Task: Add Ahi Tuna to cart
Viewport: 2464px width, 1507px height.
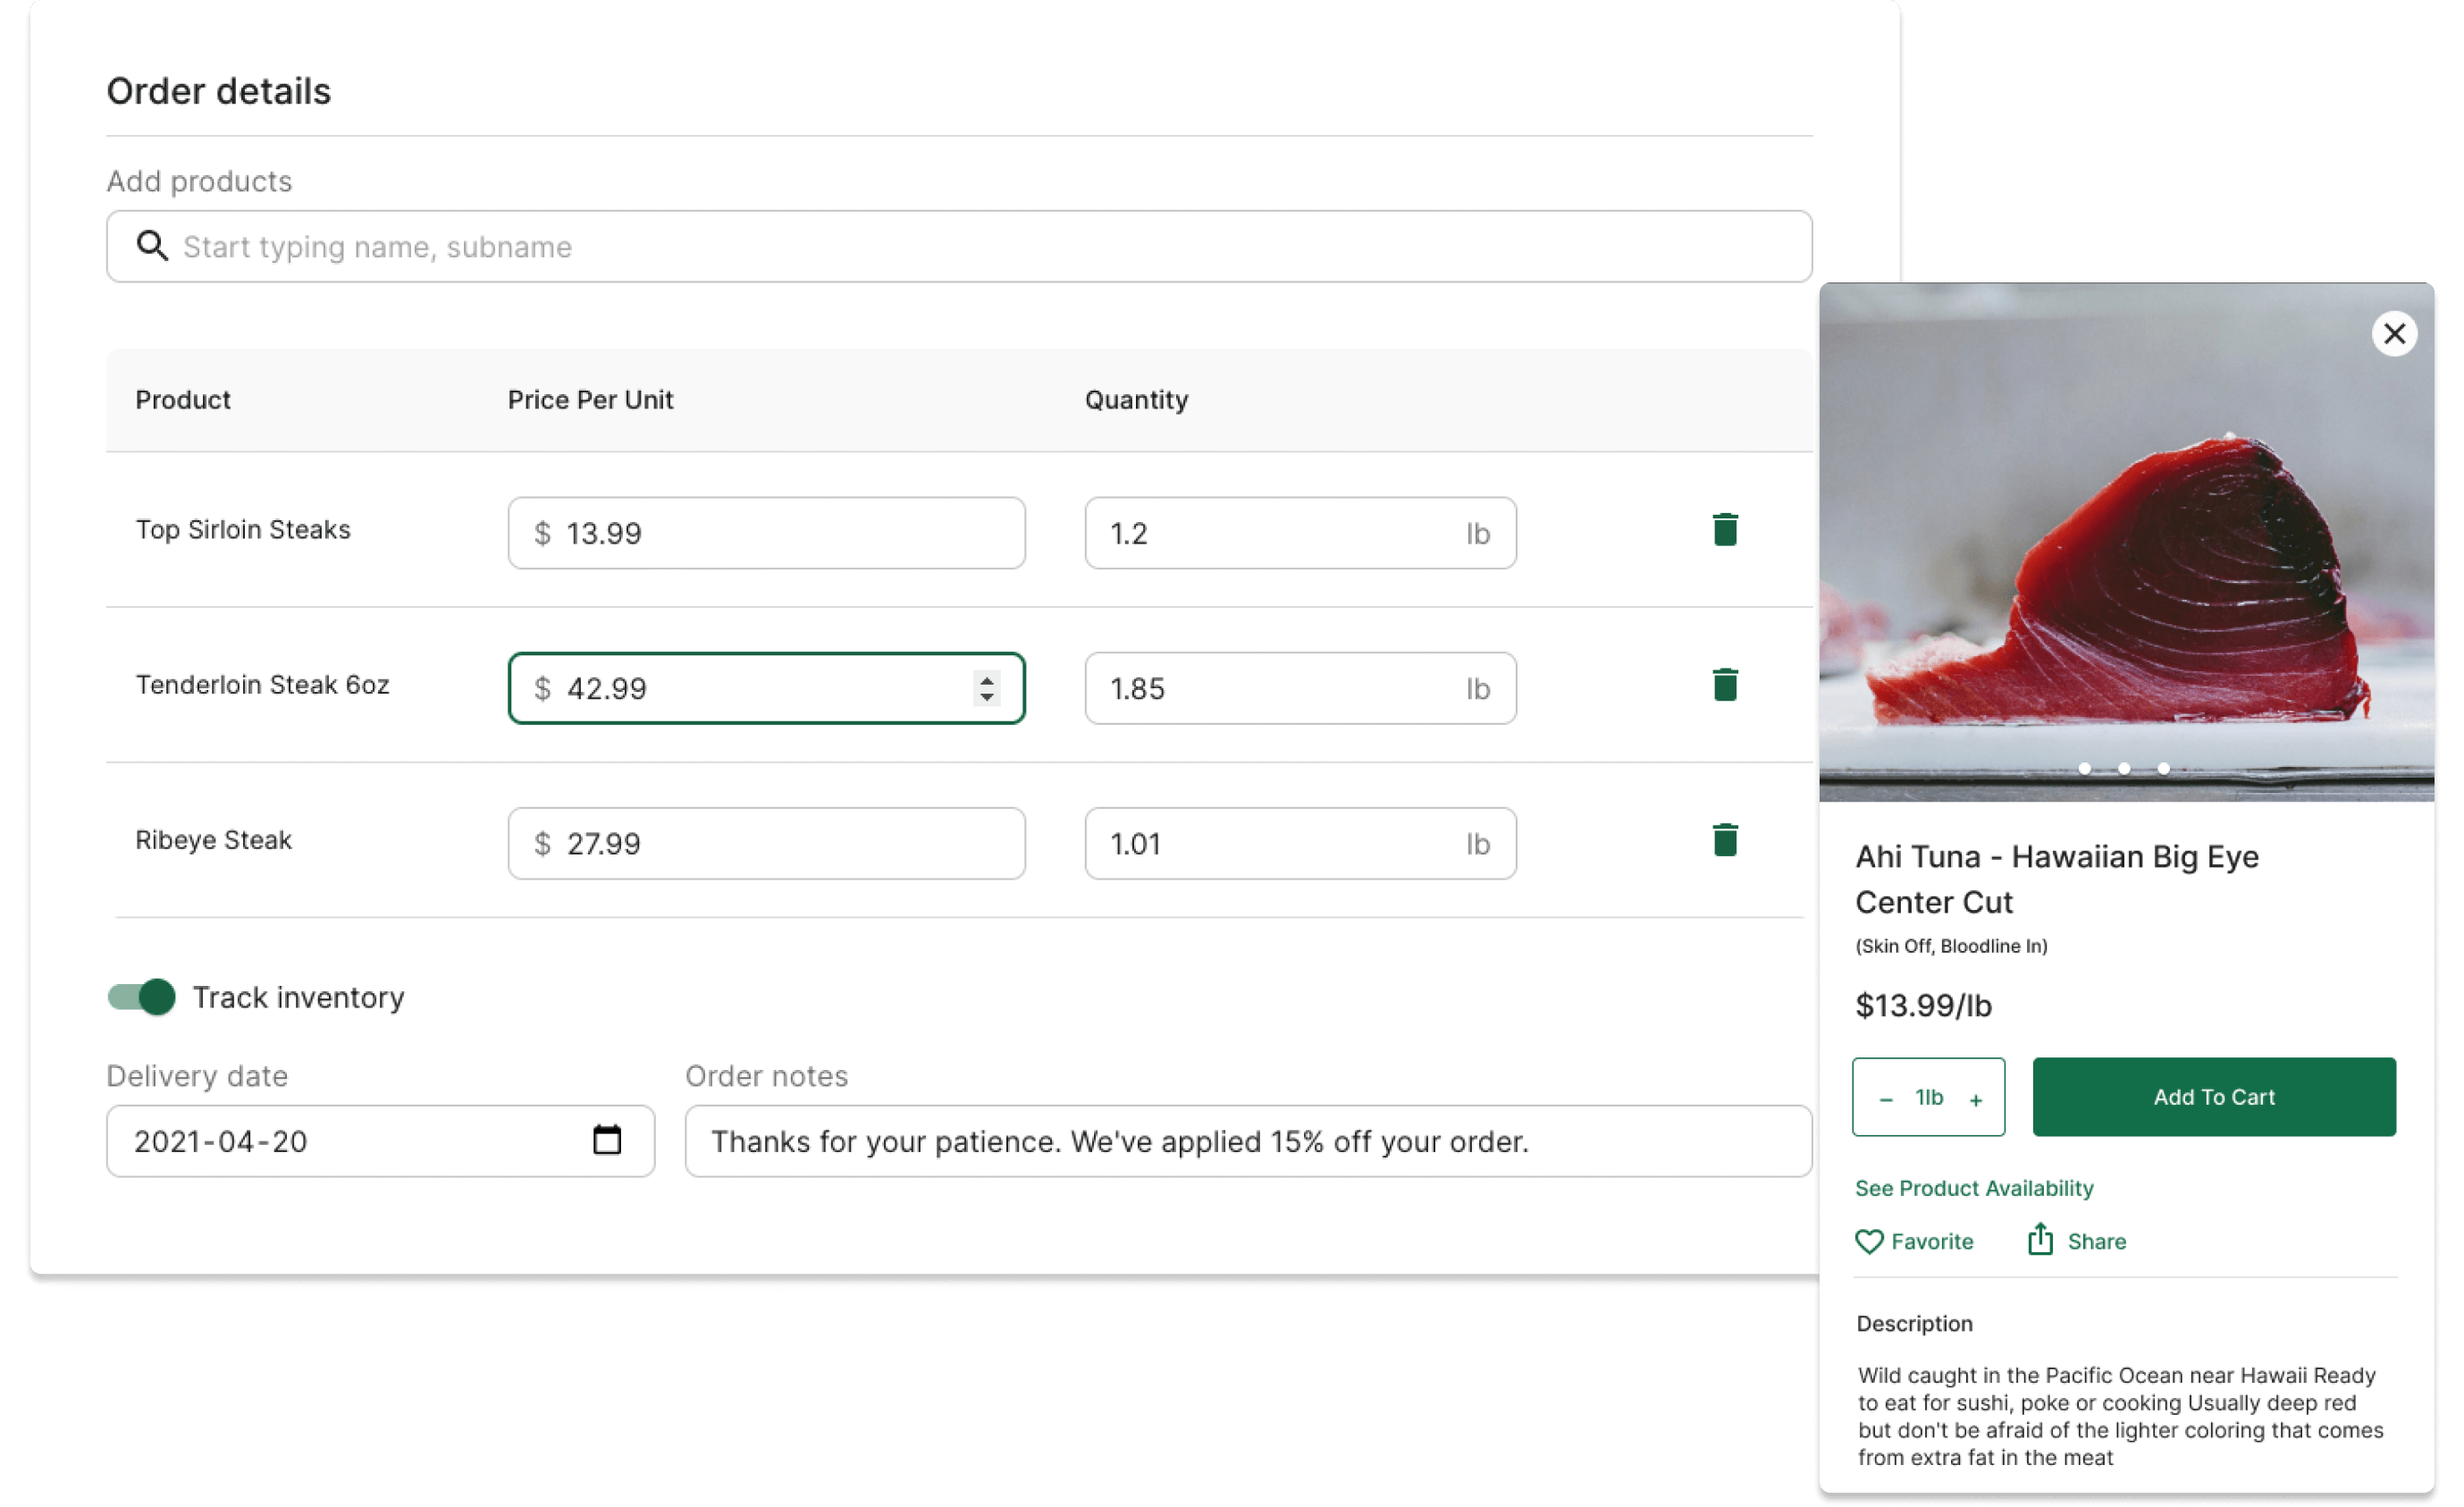Action: (x=2214, y=1097)
